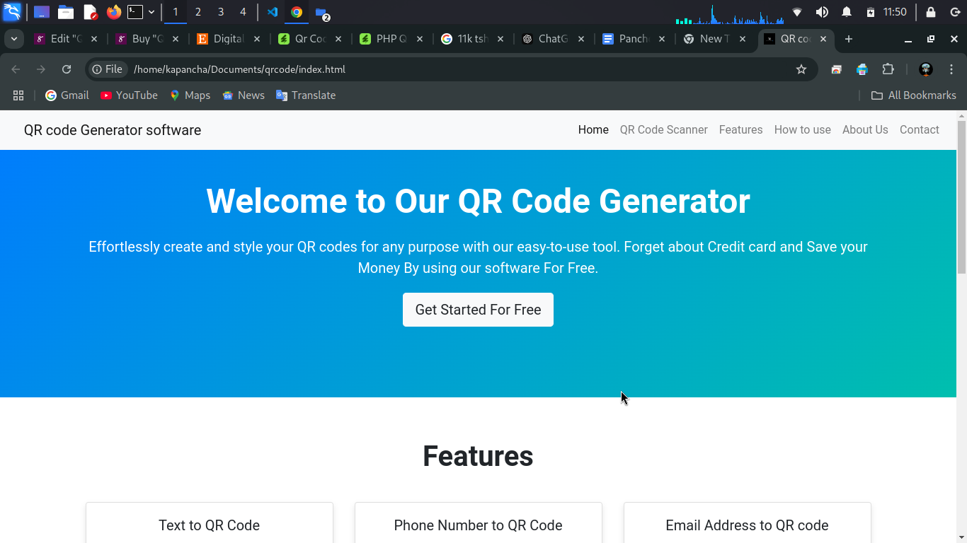Open Chrome extensions via the puzzle icon
The width and height of the screenshot is (967, 543).
[887, 69]
